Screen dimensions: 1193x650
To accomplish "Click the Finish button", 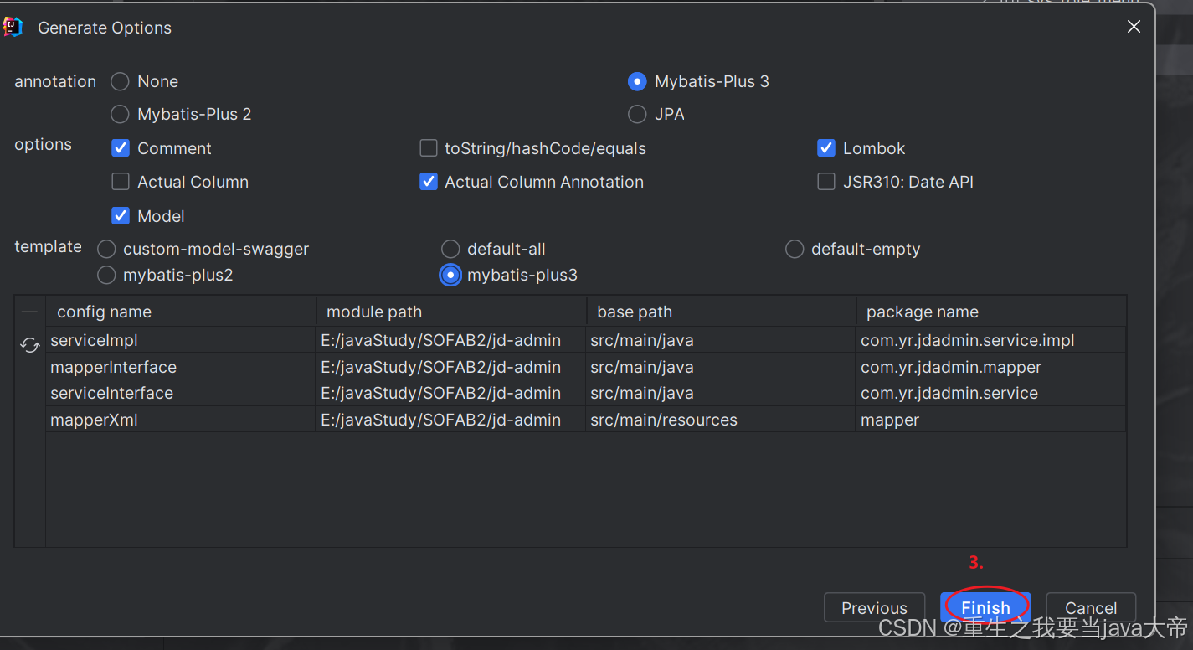I will (x=985, y=608).
